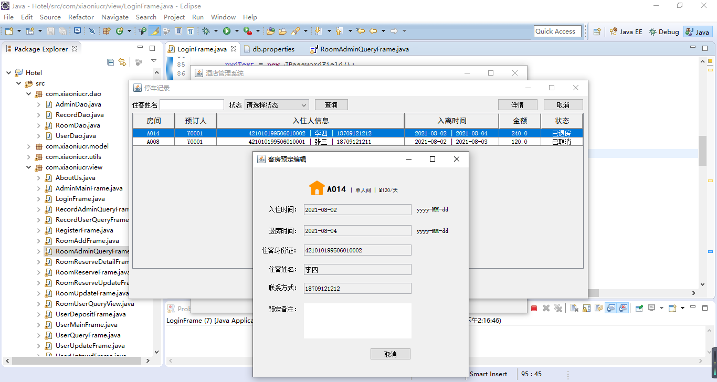Open the Navigate menu

[x=115, y=17]
